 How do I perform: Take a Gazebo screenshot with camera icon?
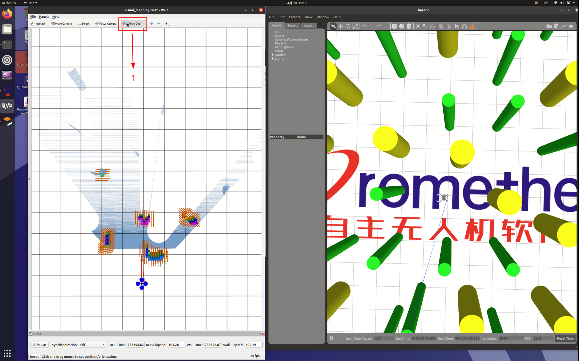tap(549, 26)
